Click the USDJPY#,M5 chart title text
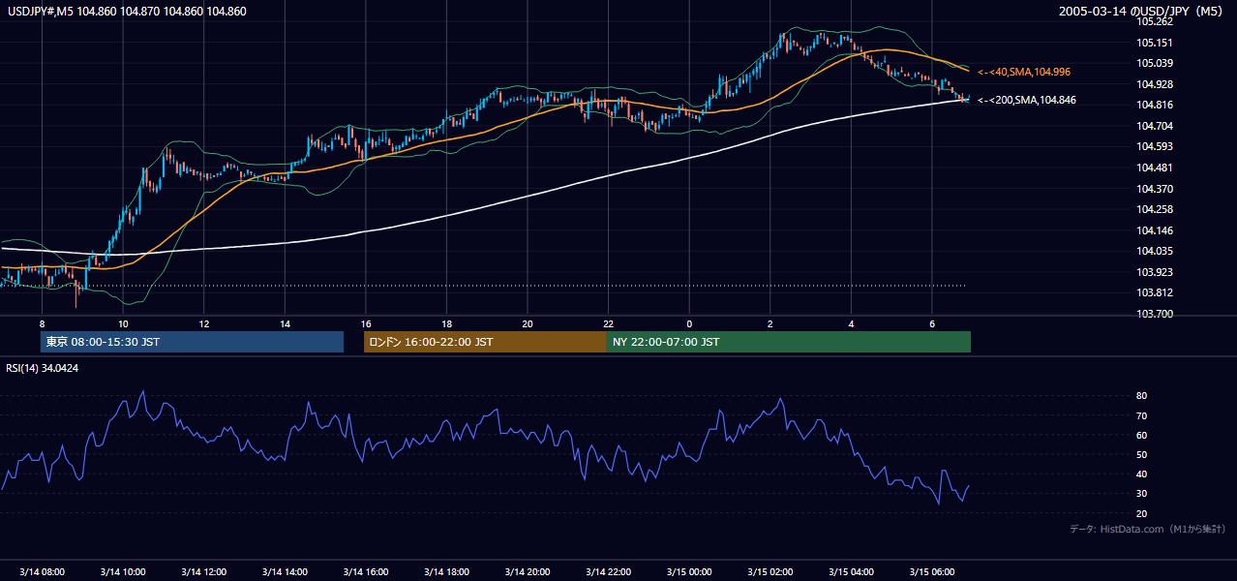The height and width of the screenshot is (581, 1237). pyautogui.click(x=126, y=12)
